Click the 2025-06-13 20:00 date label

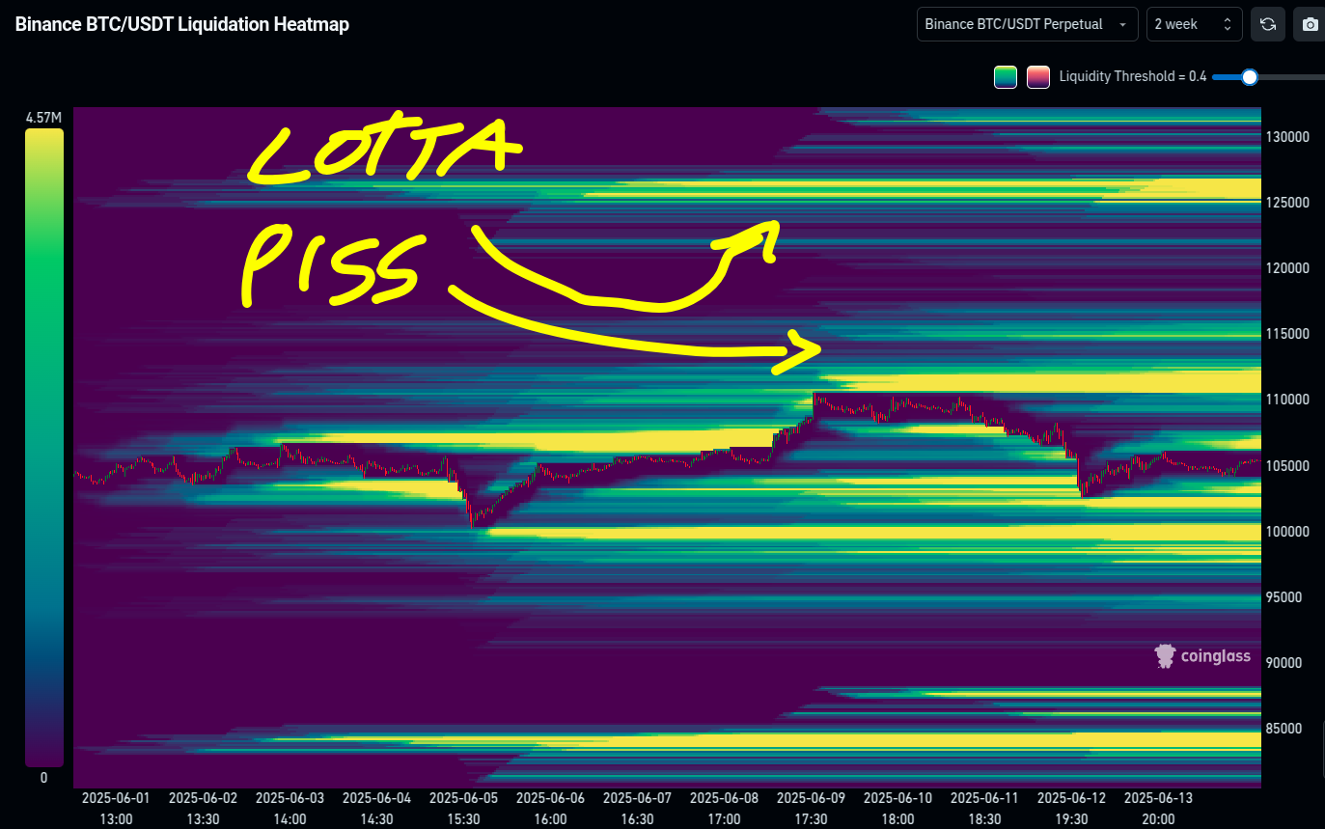(1158, 809)
